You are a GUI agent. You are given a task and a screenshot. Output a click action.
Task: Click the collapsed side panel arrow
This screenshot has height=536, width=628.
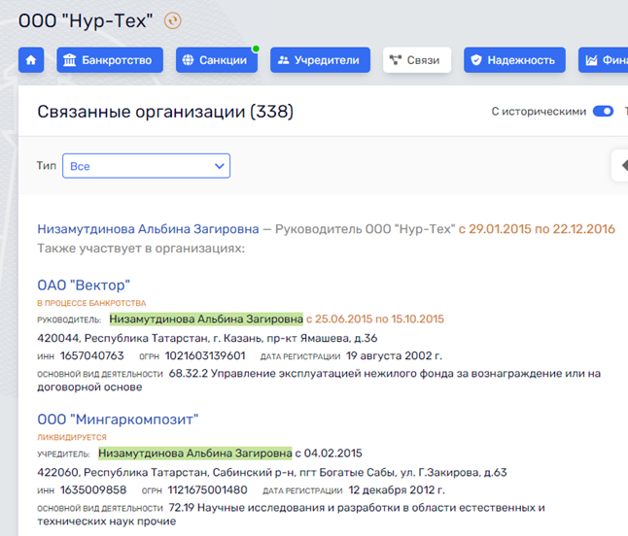click(x=621, y=165)
